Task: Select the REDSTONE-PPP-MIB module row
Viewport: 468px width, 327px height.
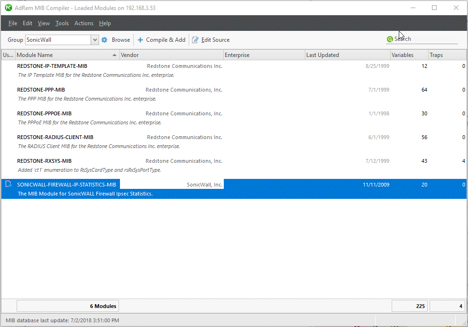Action: pos(234,94)
